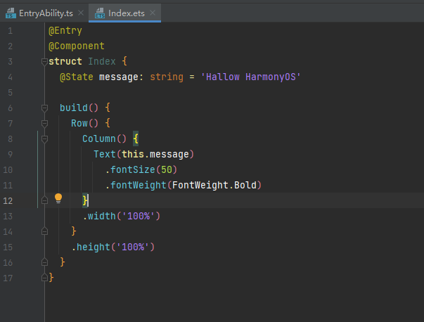
Task: Click the message variable on line 4
Action: (119, 77)
